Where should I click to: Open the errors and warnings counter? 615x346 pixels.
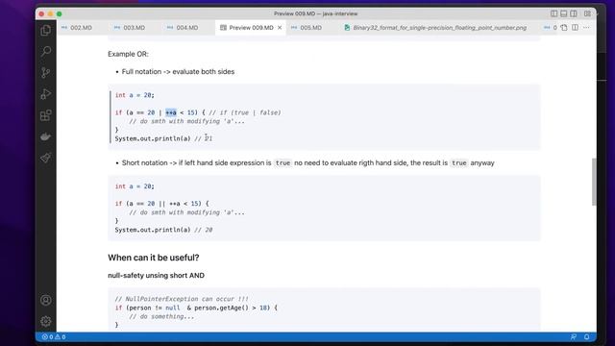[x=54, y=337]
